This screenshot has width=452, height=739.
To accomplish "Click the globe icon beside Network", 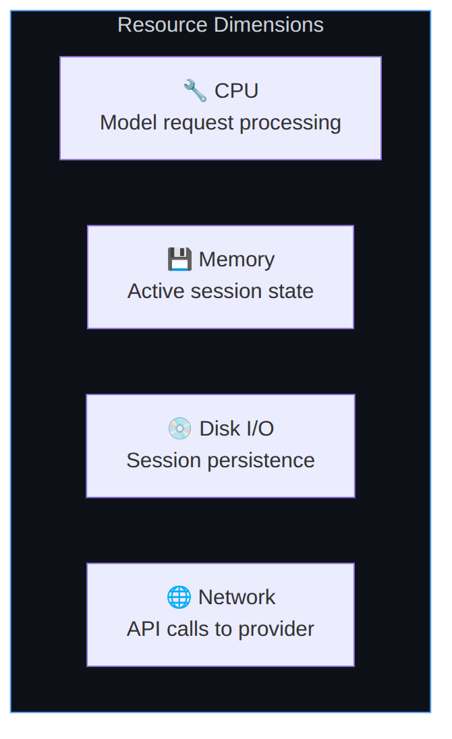I will (179, 597).
